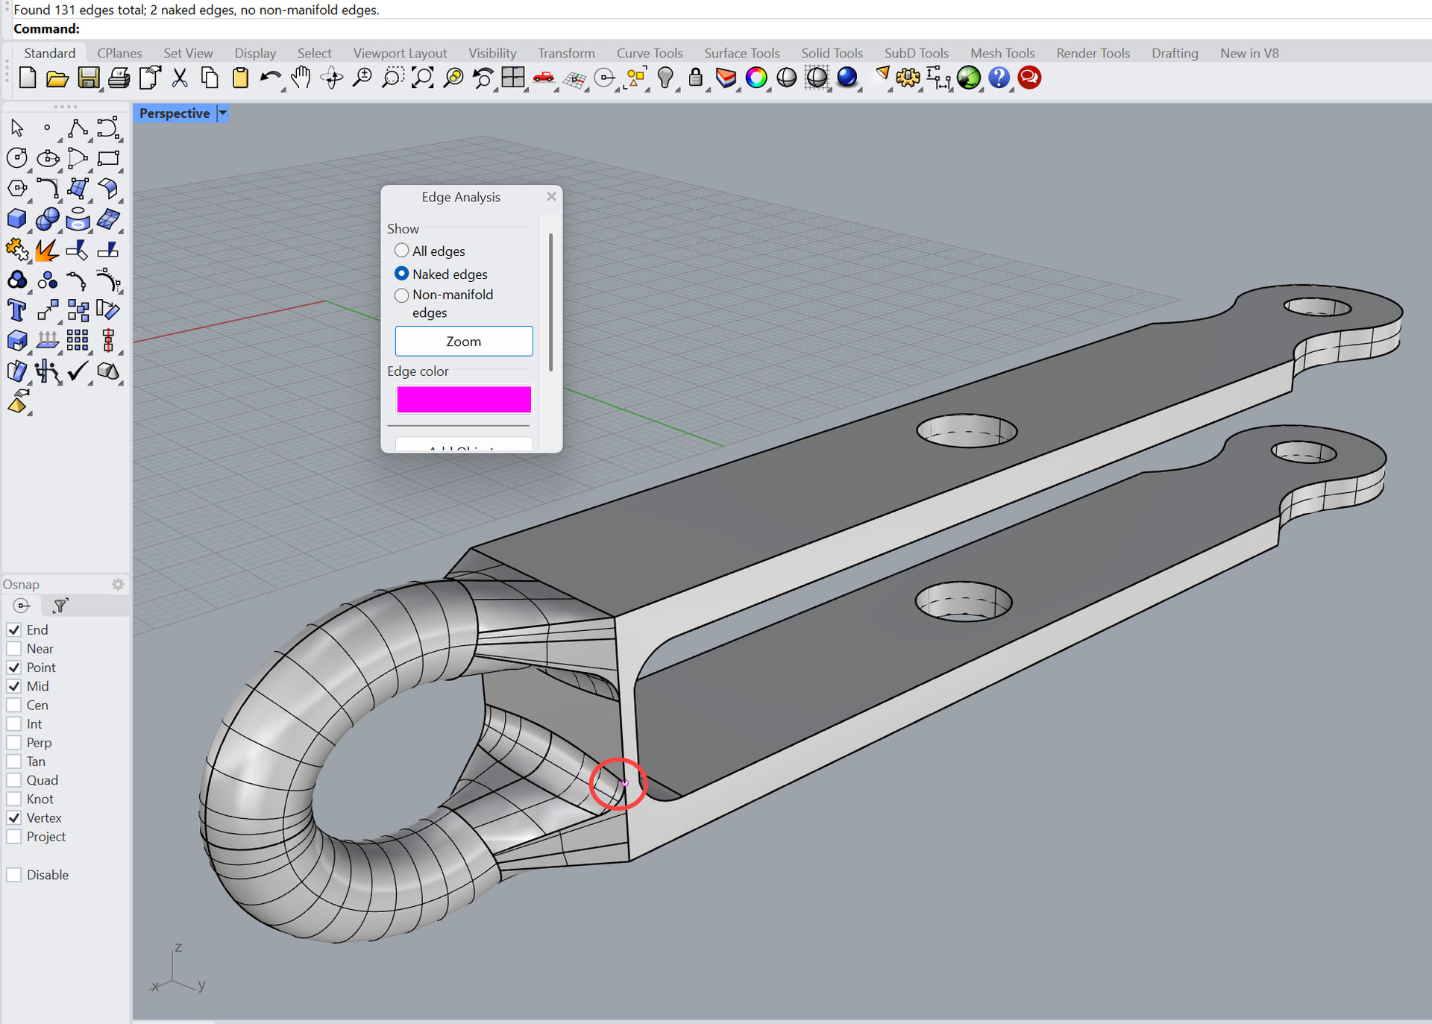The width and height of the screenshot is (1432, 1024).
Task: Open the Help question mark icon
Action: [x=999, y=78]
